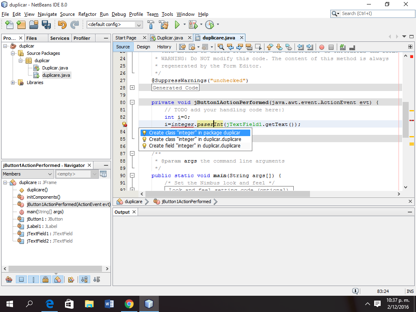
Task: Click the Redo arrow icon
Action: 75,25
